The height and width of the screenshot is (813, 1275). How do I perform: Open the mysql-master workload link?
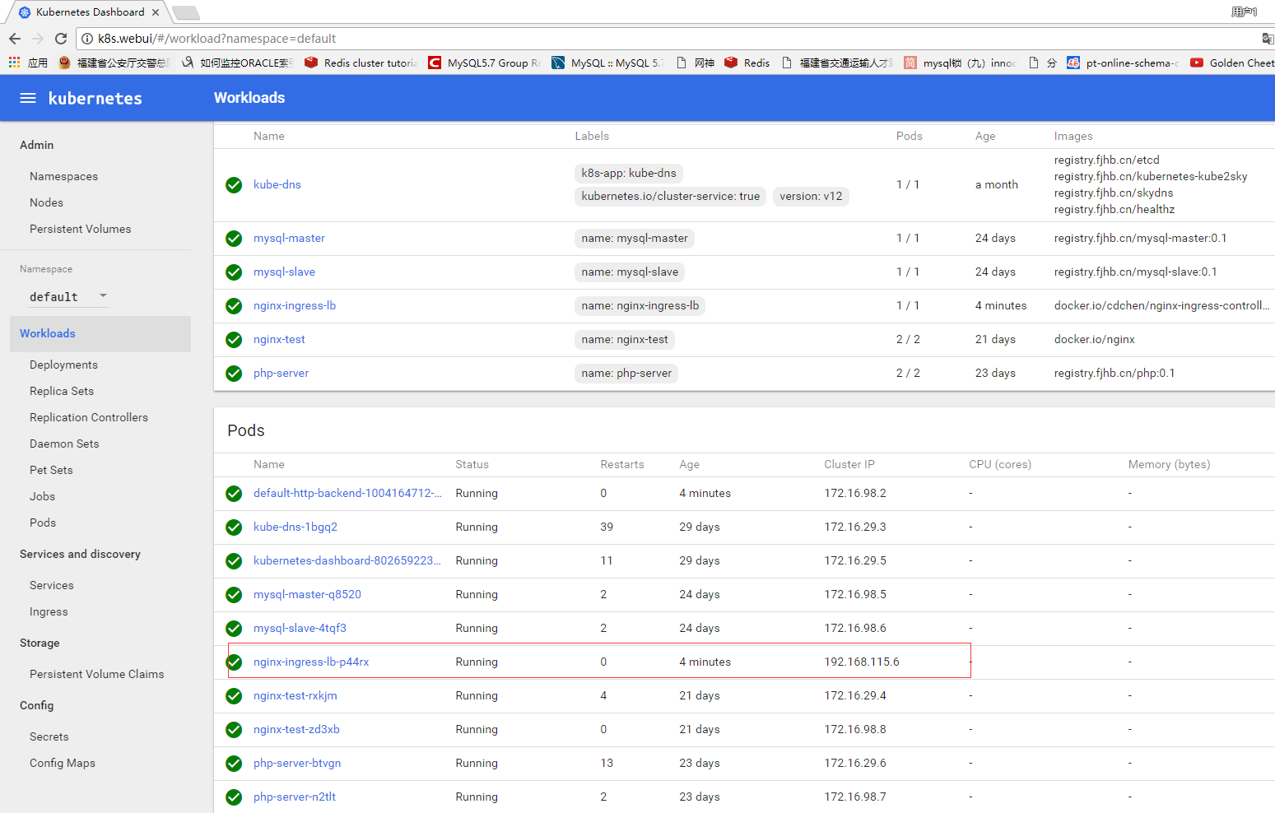(x=289, y=238)
